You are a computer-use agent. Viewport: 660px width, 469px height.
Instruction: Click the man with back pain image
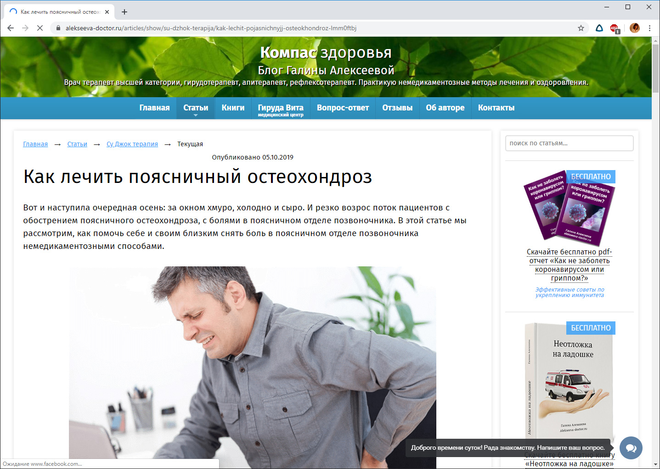(x=253, y=367)
